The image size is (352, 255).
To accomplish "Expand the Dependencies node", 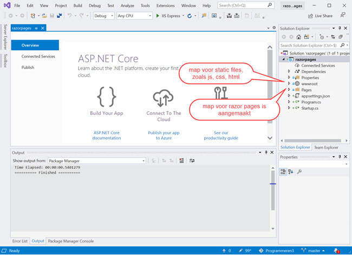I will click(x=289, y=71).
